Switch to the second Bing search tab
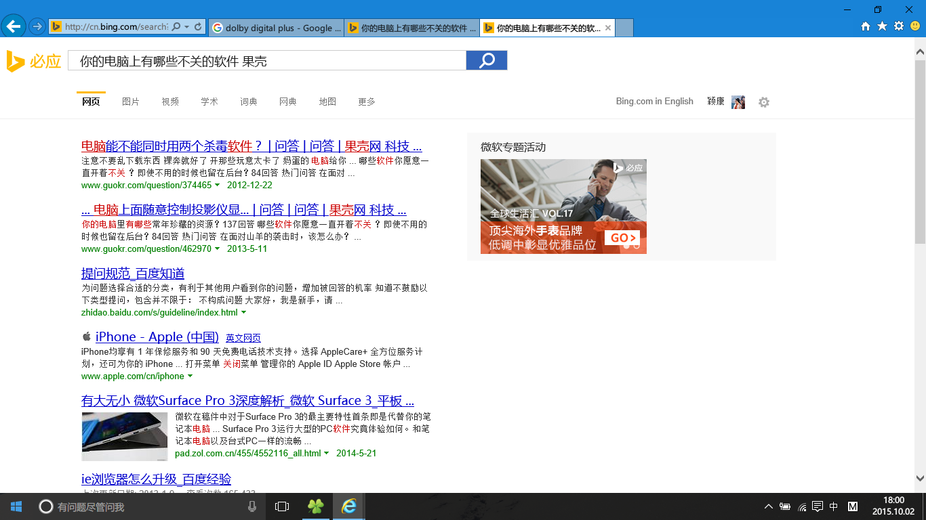Viewport: 926px width, 520px height. [x=411, y=28]
